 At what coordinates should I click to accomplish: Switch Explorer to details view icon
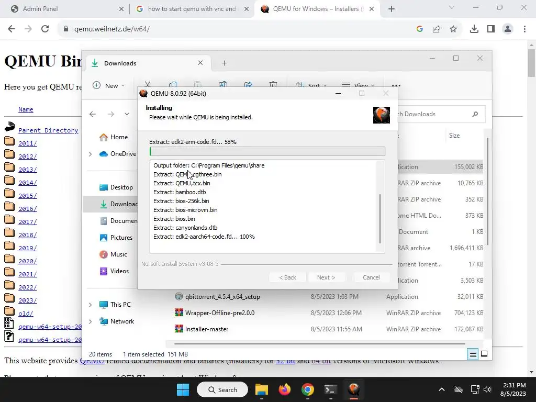tap(473, 354)
